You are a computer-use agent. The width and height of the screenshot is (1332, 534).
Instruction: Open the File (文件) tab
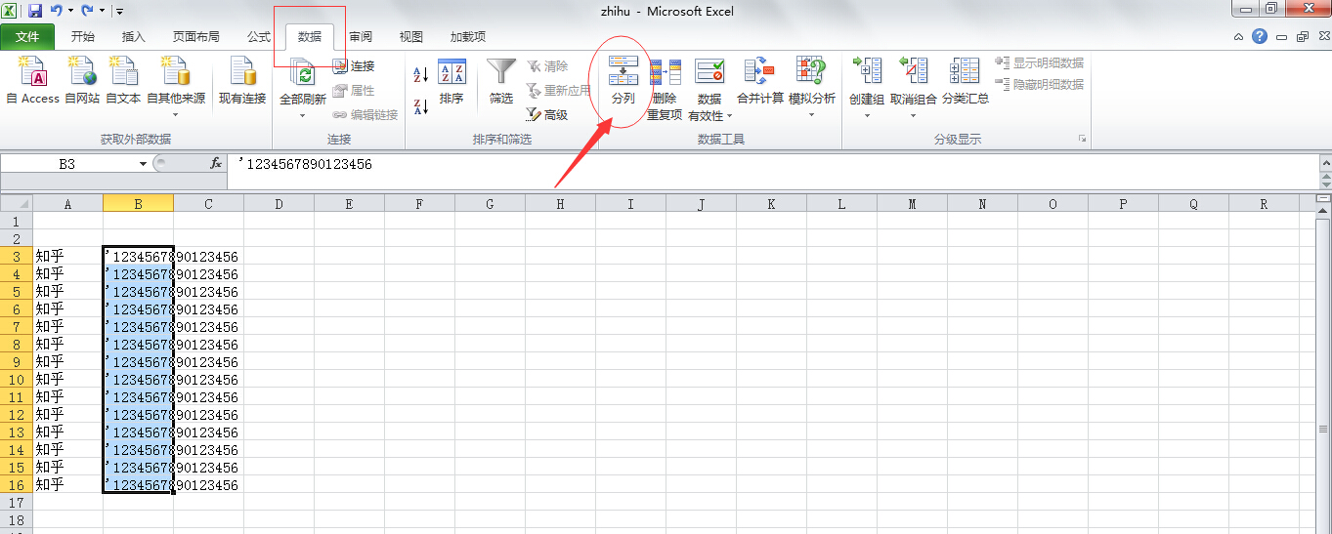[27, 37]
